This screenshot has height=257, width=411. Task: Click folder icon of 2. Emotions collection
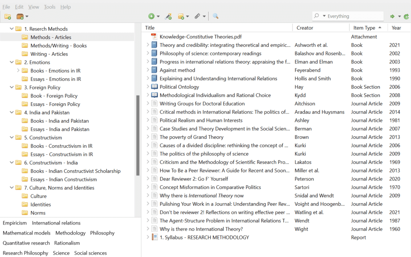18,62
